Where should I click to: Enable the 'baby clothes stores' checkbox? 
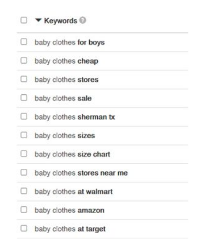[24, 79]
